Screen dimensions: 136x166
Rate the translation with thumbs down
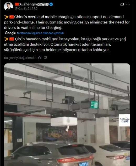(45, 58)
